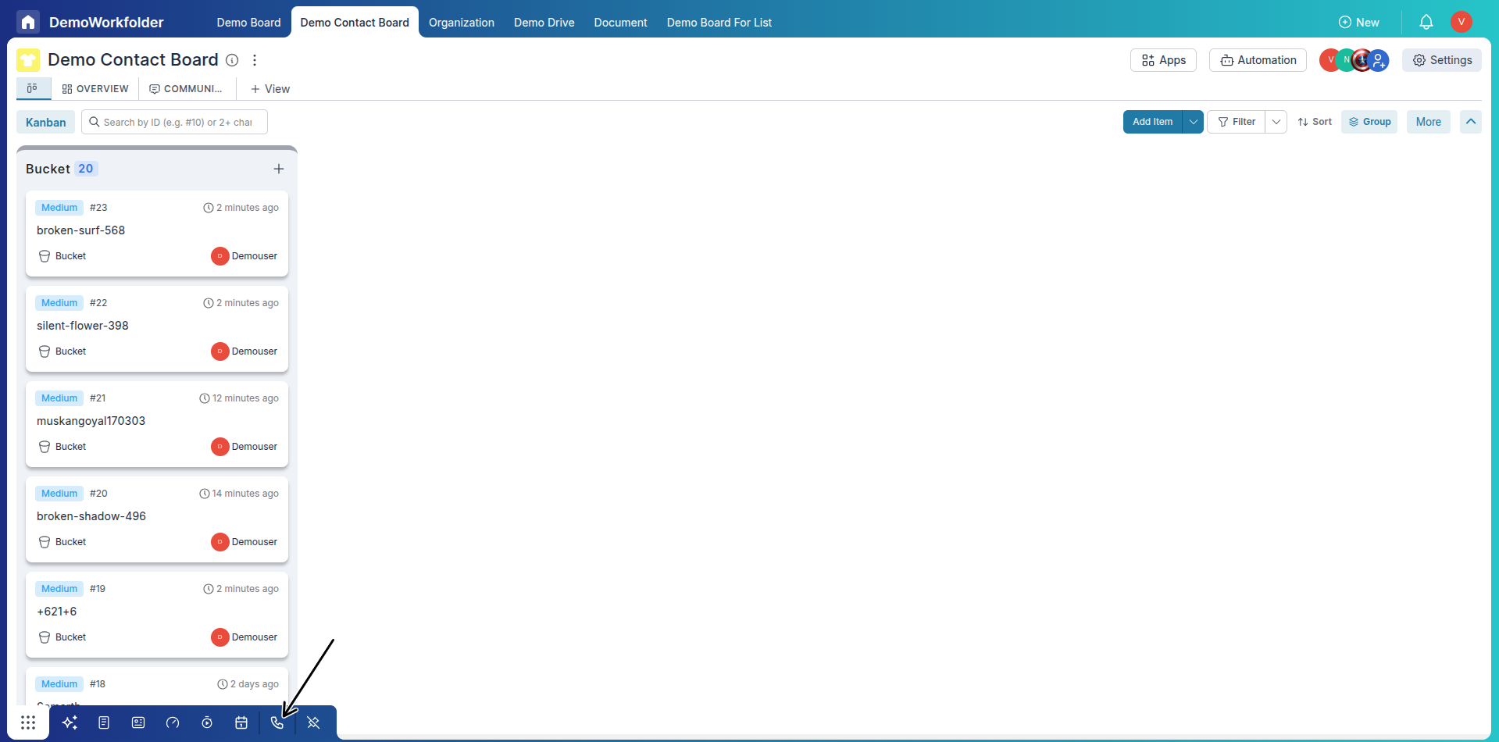
Task: Click the unpin icon in bottom dock
Action: coord(313,722)
